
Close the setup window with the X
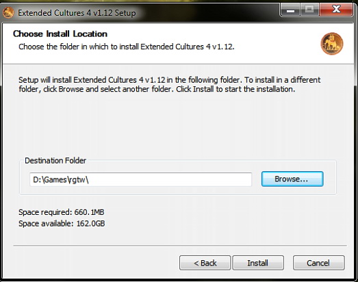pyautogui.click(x=336, y=10)
